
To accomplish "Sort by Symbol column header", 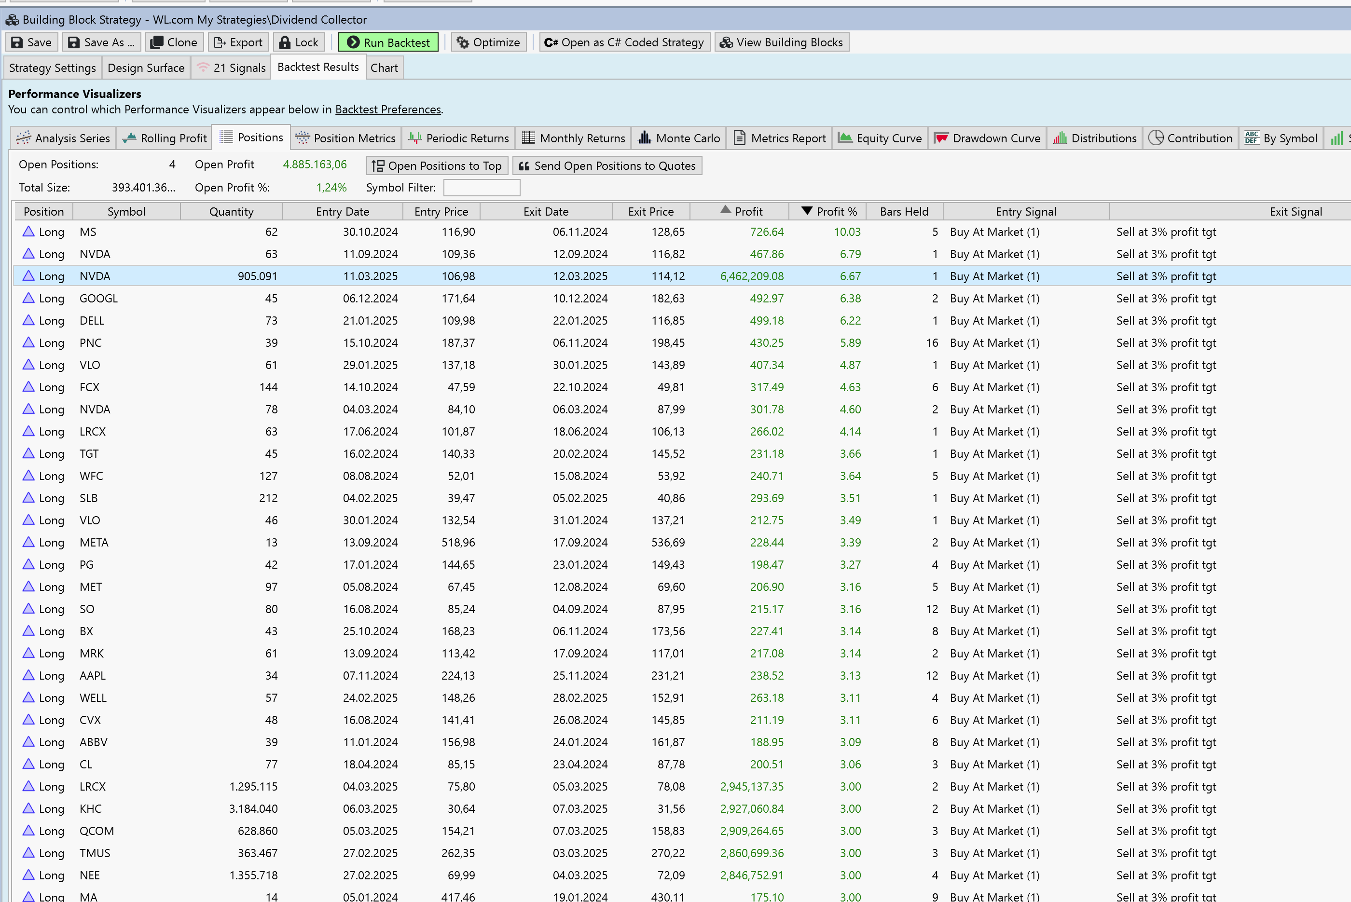I will pyautogui.click(x=126, y=212).
